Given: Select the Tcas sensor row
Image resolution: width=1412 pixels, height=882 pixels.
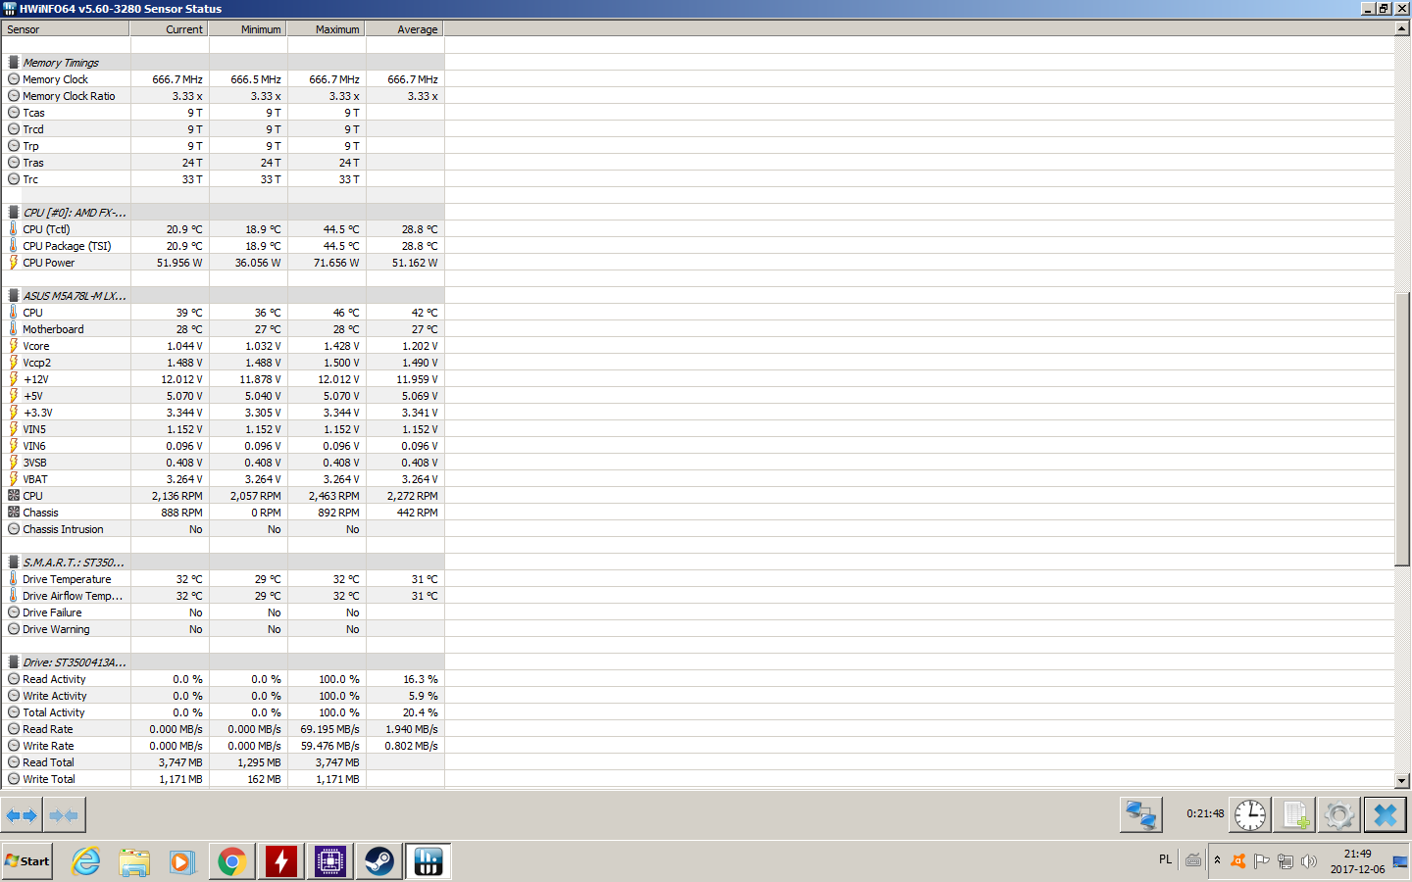Looking at the screenshot, I should coord(223,113).
